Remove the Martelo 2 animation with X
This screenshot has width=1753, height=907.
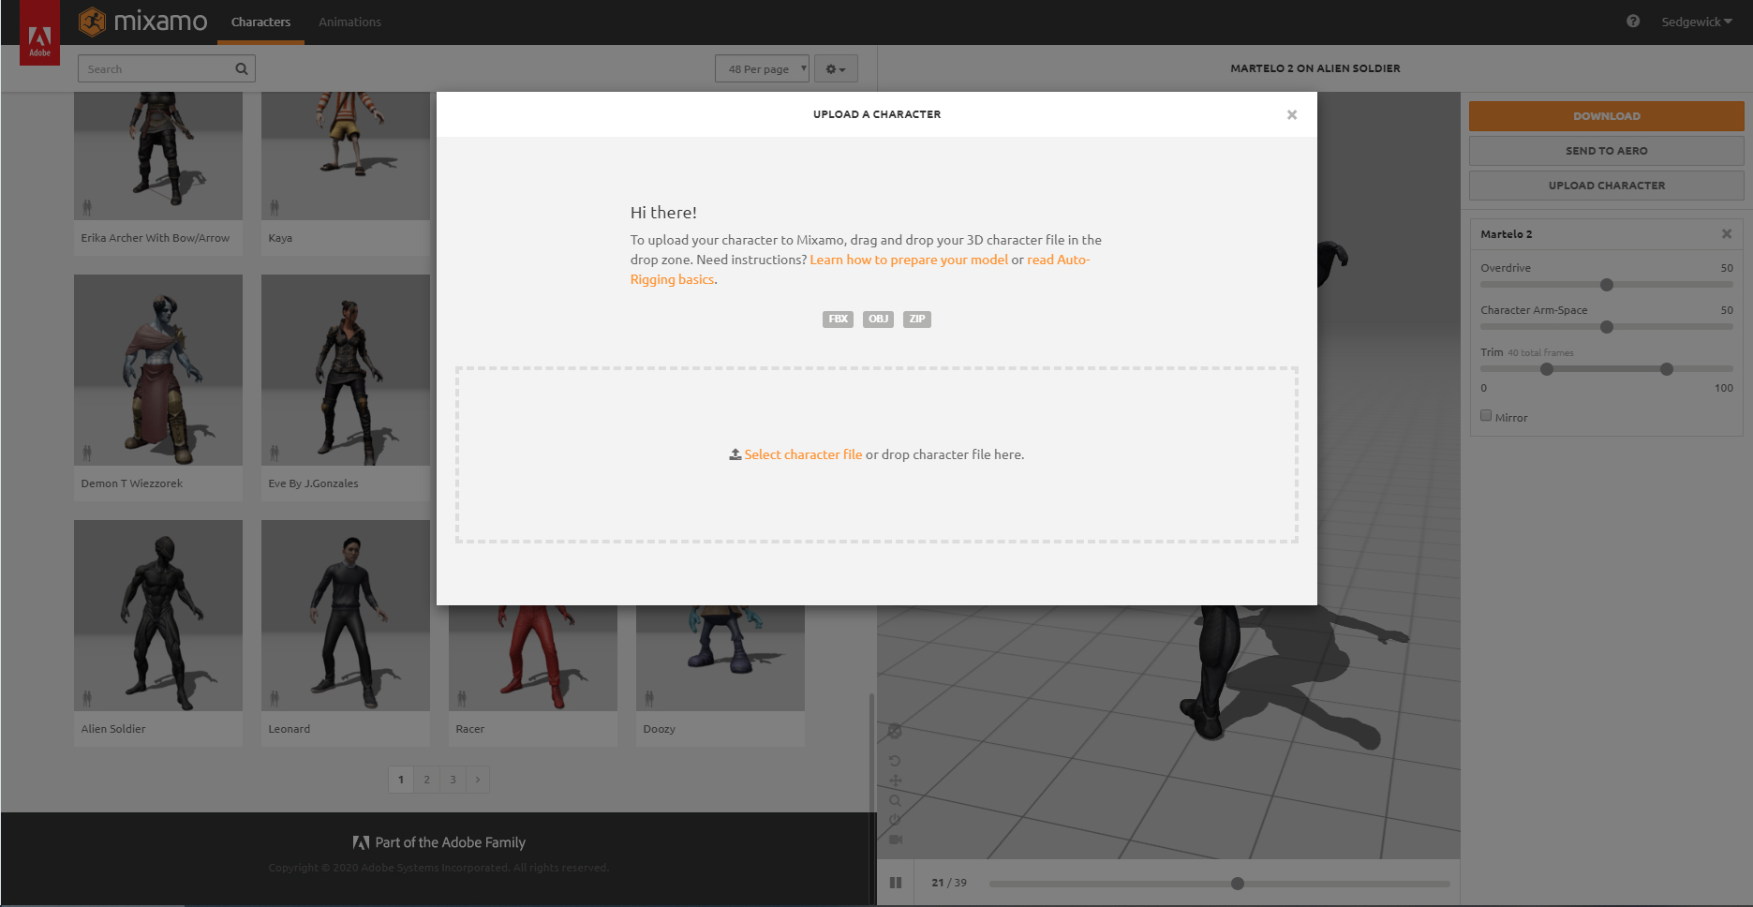point(1726,233)
